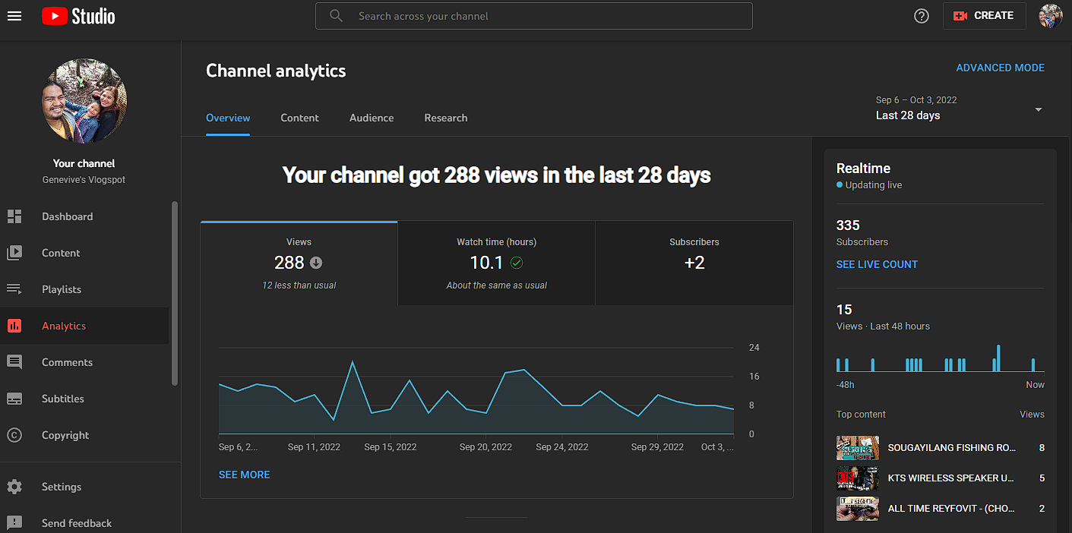The height and width of the screenshot is (533, 1072).
Task: Switch to the Research tab
Action: [446, 118]
